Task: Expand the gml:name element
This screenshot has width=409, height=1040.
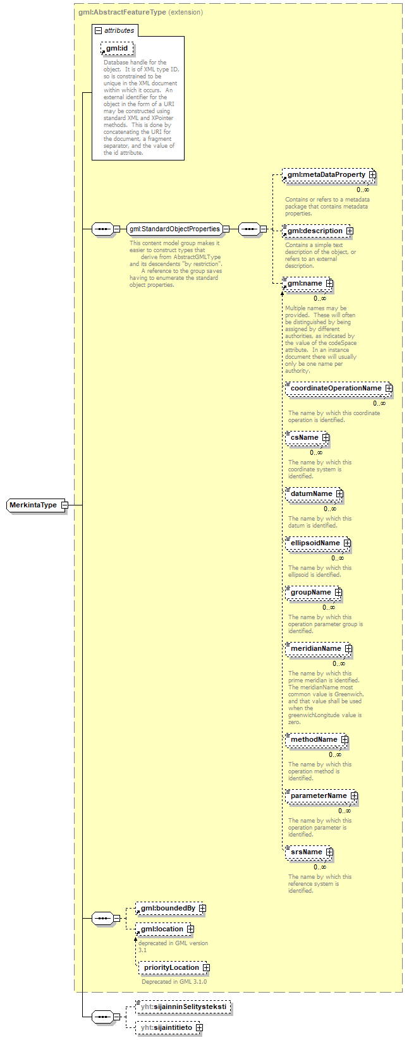Action: [x=329, y=284]
